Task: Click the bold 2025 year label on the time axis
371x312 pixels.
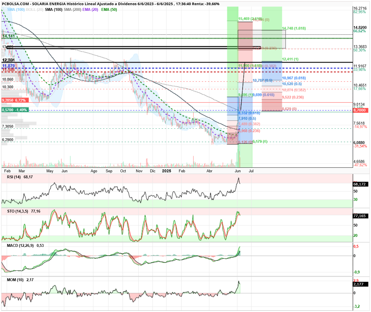Action: pyautogui.click(x=166, y=171)
